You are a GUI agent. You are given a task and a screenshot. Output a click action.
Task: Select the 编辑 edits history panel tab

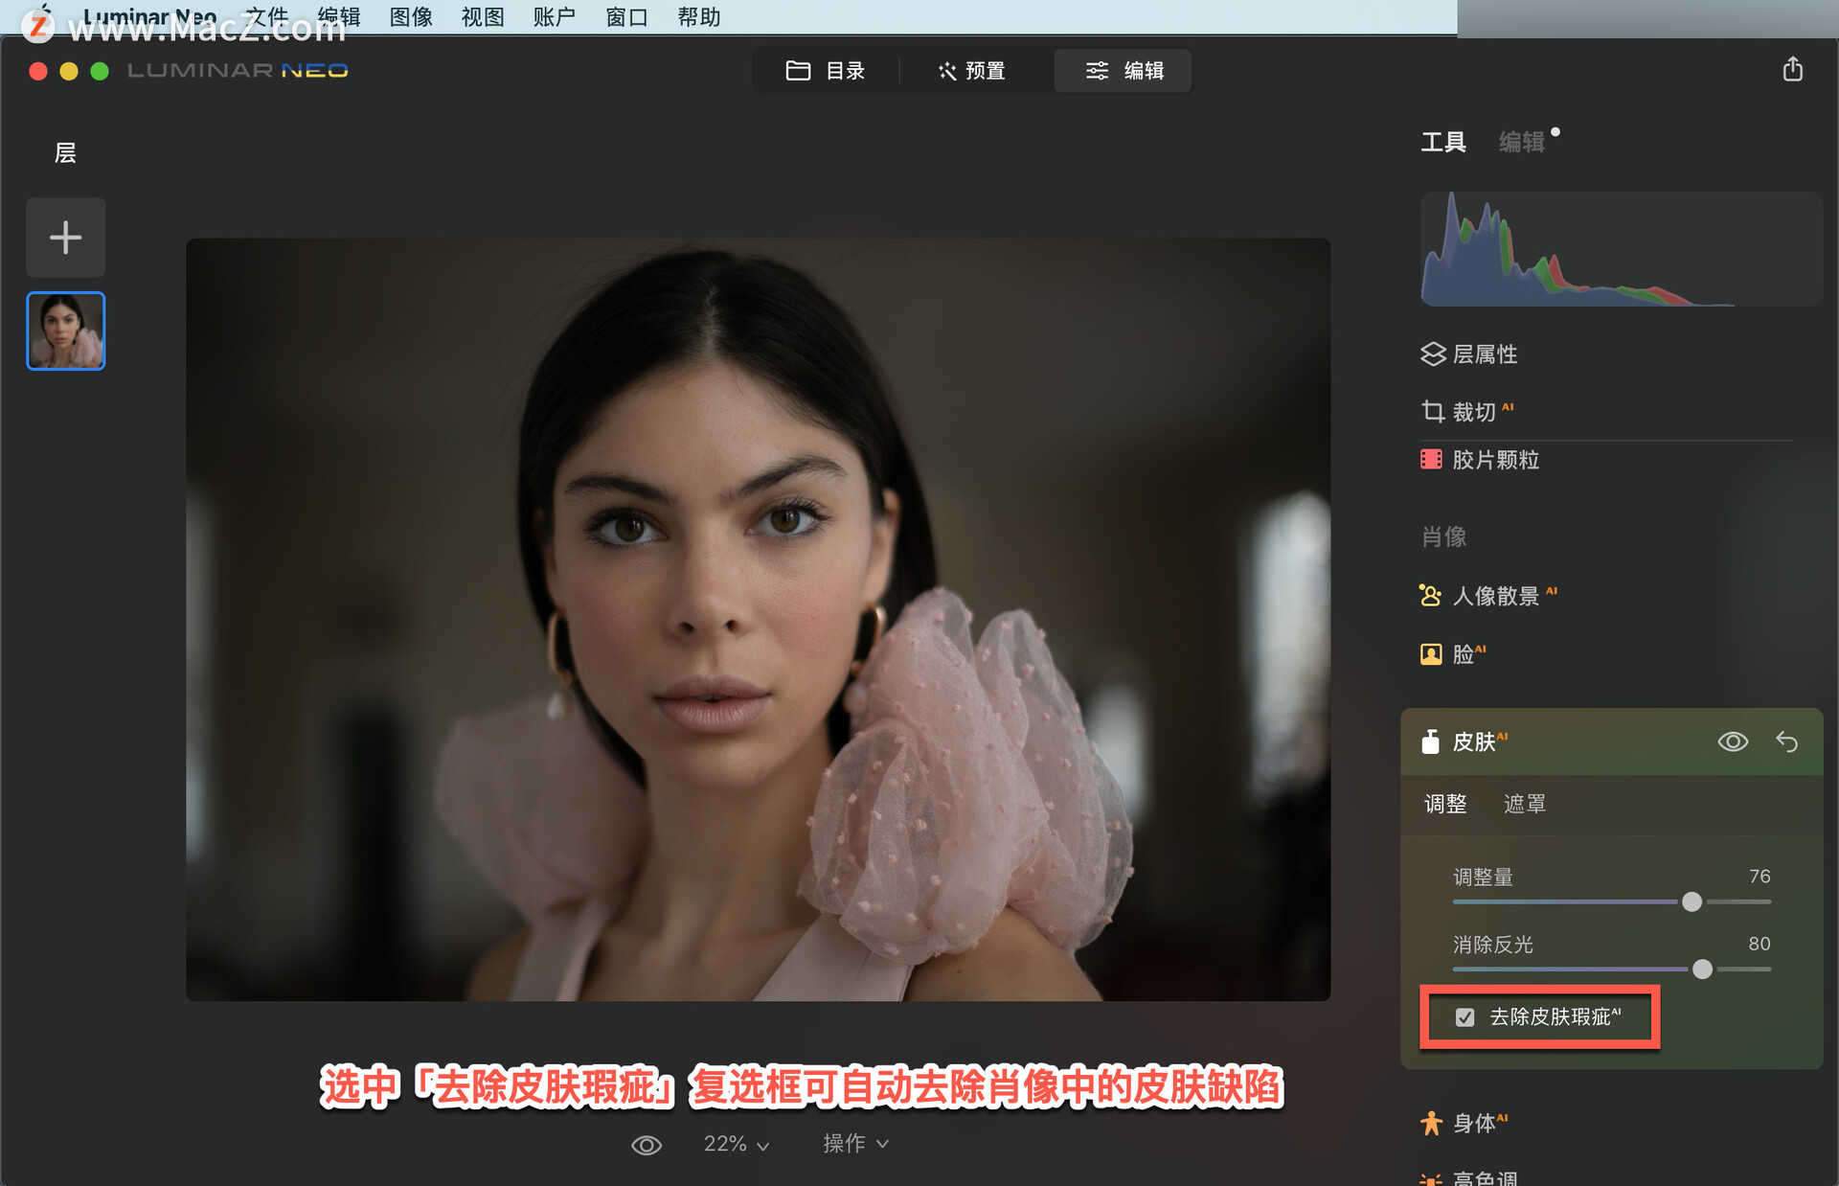pyautogui.click(x=1521, y=142)
